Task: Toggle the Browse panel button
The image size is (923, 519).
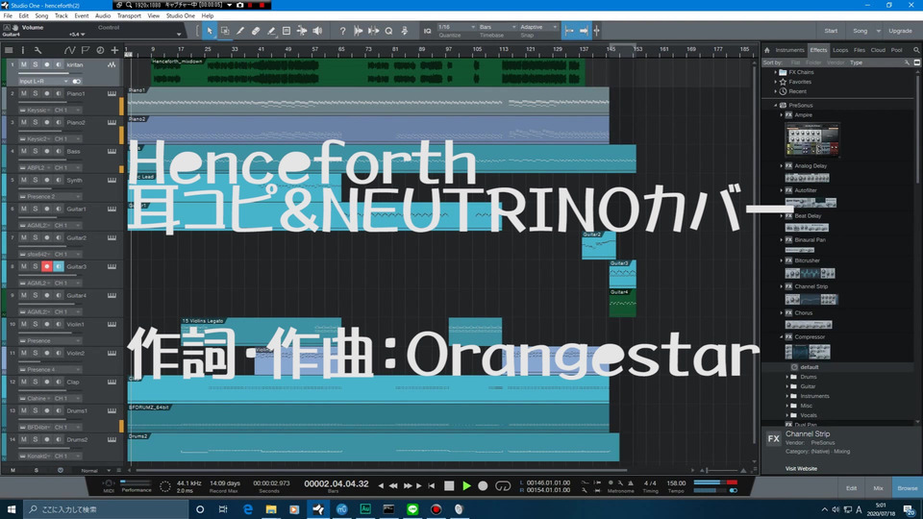Action: pos(907,488)
